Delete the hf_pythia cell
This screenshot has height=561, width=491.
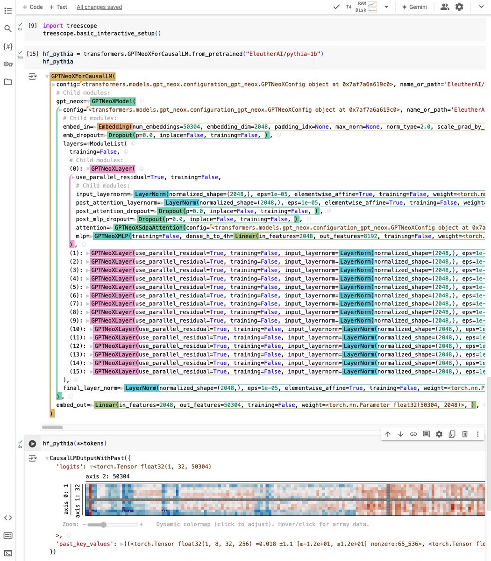pos(464,434)
